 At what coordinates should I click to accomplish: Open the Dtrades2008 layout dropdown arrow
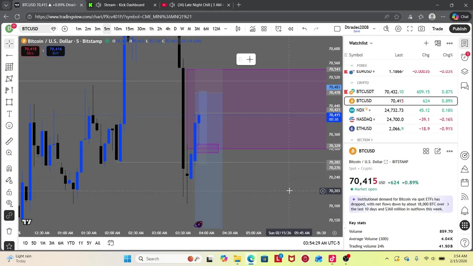[x=374, y=29]
